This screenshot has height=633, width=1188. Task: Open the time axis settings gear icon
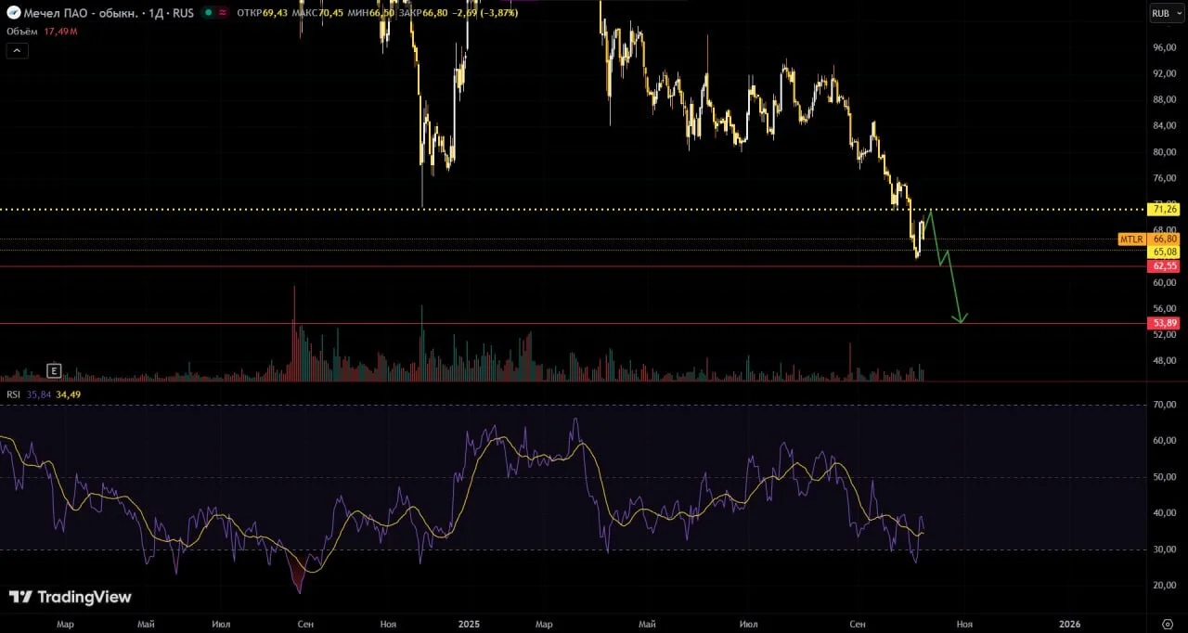point(1168,624)
